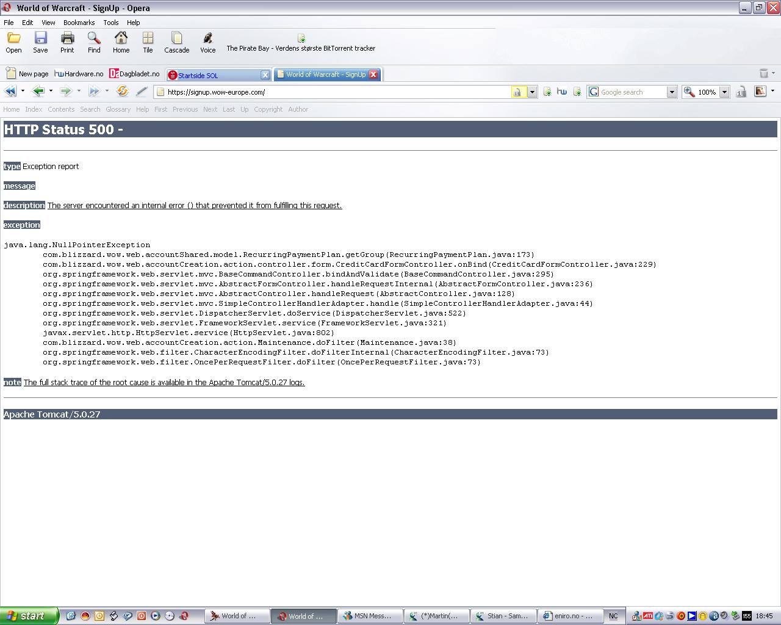This screenshot has height=625, width=781.
Task: Expand the Google search engine dropdown
Action: (x=672, y=92)
